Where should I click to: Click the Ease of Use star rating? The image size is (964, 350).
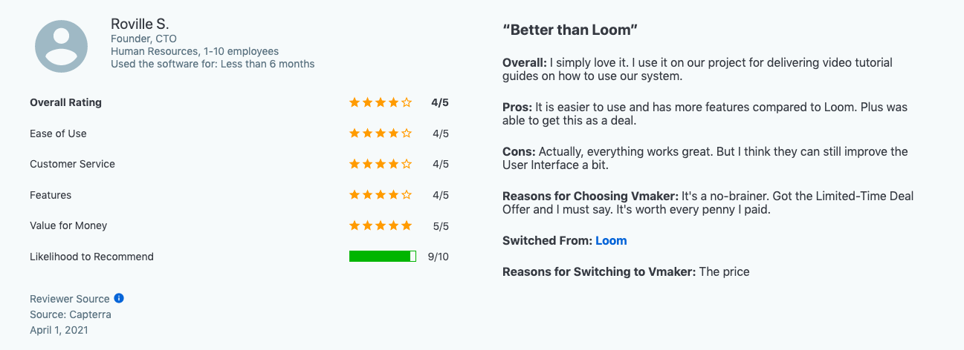[x=380, y=133]
